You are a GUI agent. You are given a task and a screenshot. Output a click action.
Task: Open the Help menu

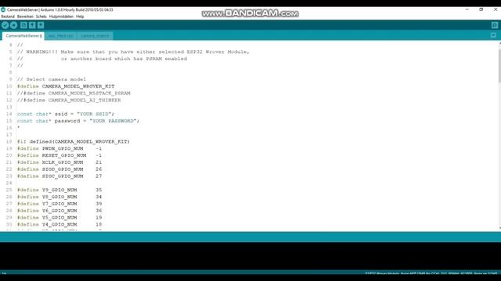pos(80,16)
